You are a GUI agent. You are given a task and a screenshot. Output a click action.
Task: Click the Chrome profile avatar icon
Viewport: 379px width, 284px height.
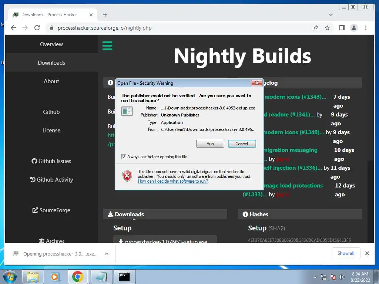point(353,28)
